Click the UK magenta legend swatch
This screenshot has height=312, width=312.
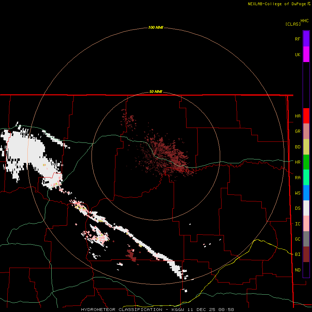coord(306,54)
